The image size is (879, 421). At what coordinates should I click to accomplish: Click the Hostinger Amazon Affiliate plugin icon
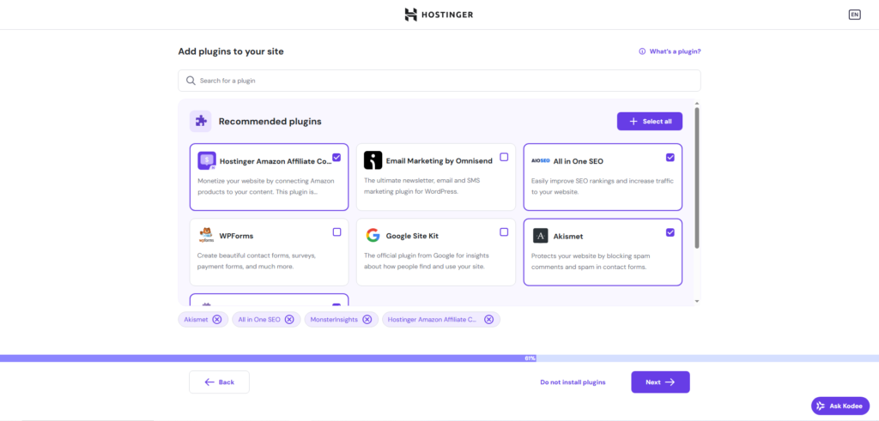point(207,160)
